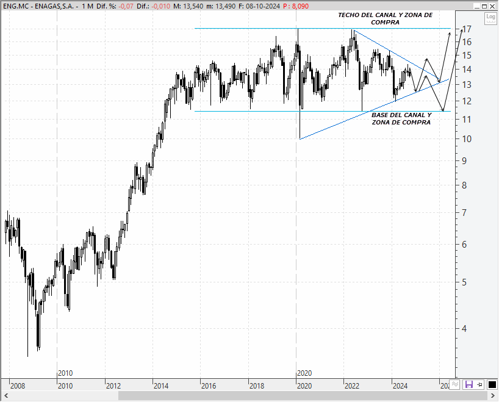Image resolution: width=499 pixels, height=402 pixels.
Task: Close the ENG.MC chart window
Action: click(492, 6)
